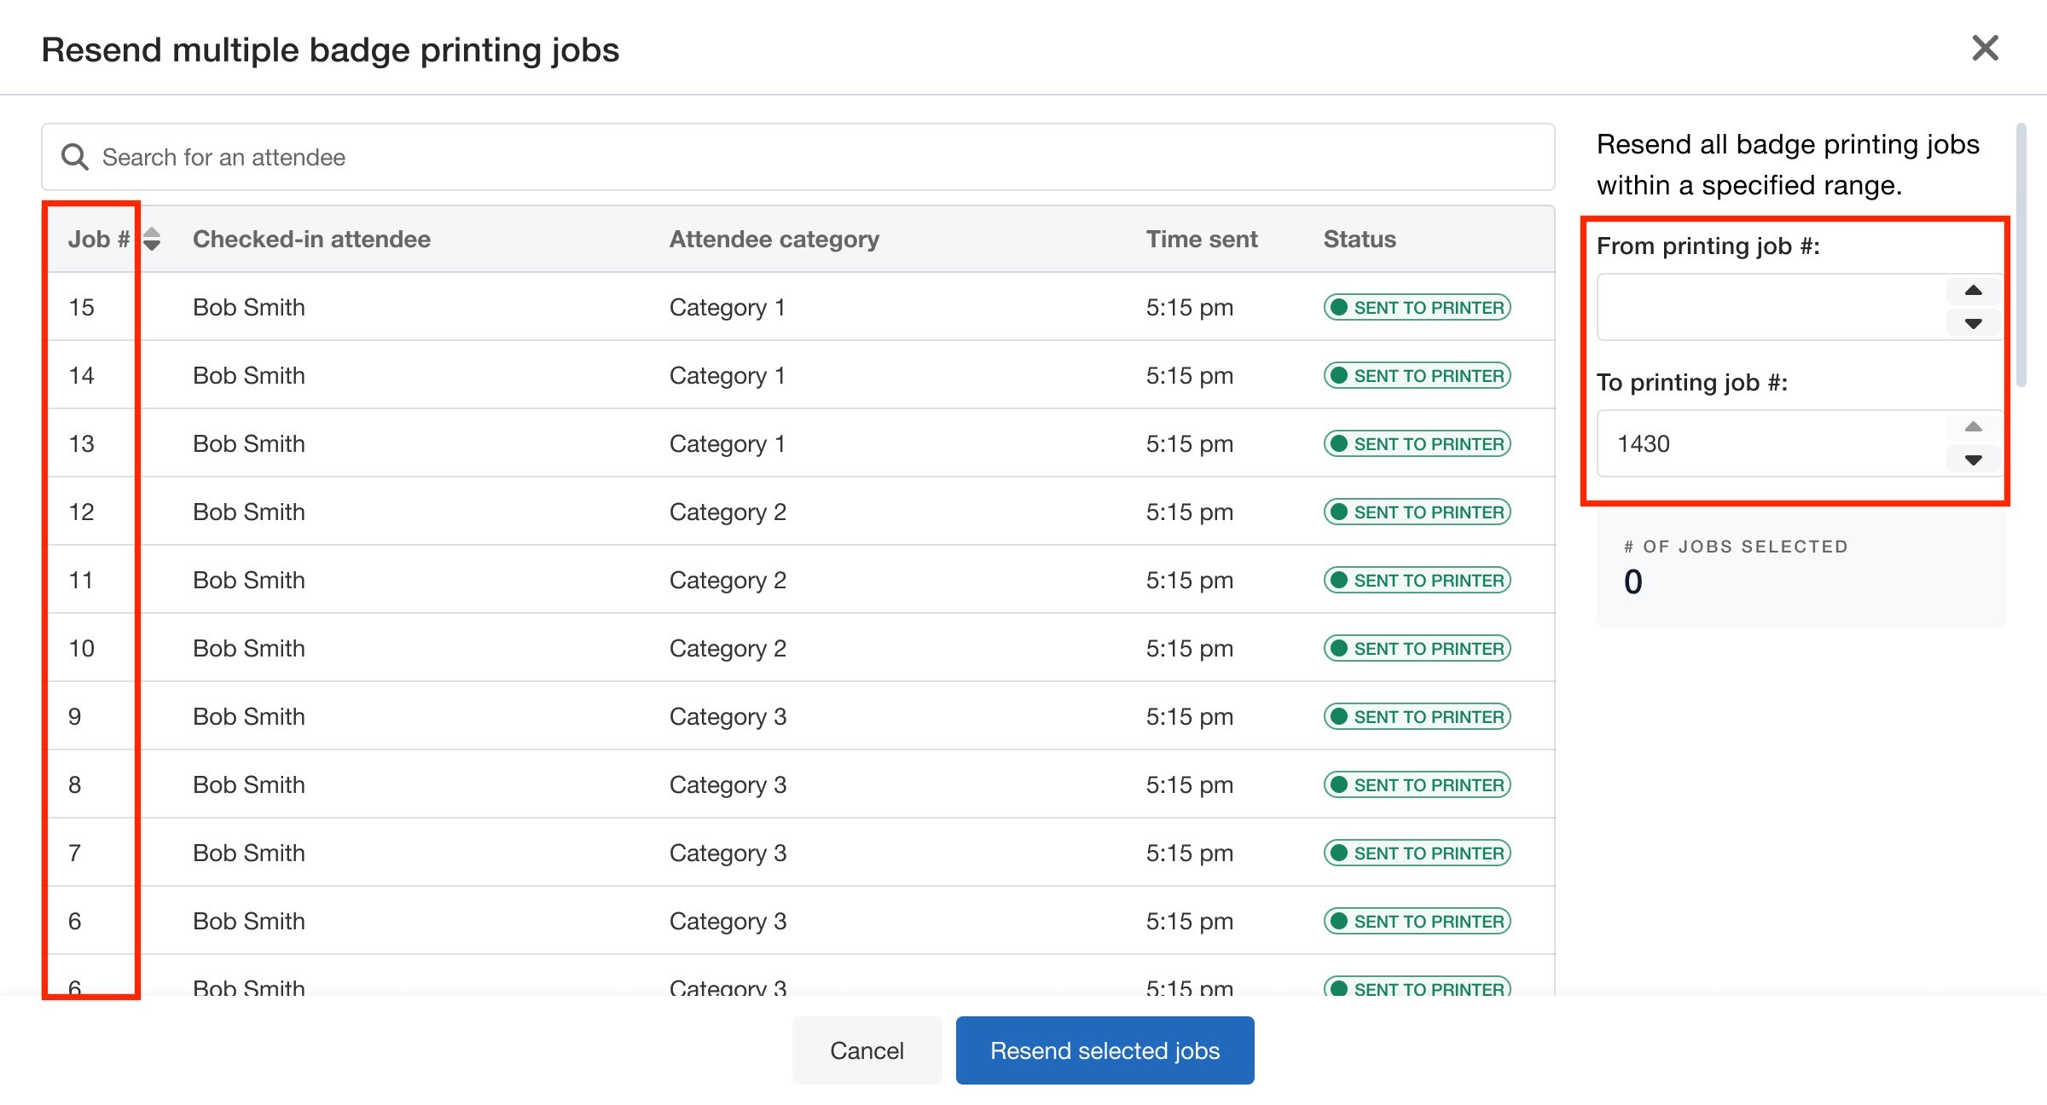Click the Sent to Printer badge for job 11

click(1418, 580)
